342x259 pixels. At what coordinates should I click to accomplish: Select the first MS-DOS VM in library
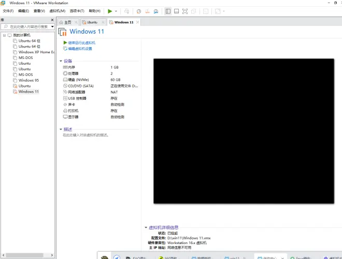point(23,58)
